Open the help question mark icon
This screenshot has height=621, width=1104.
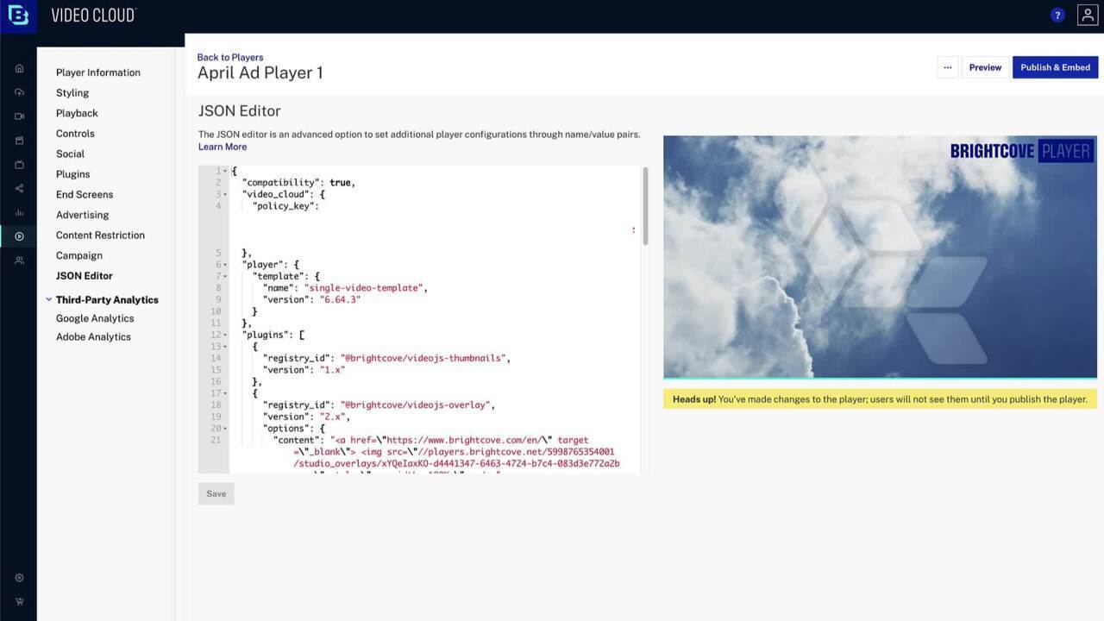[1057, 16]
